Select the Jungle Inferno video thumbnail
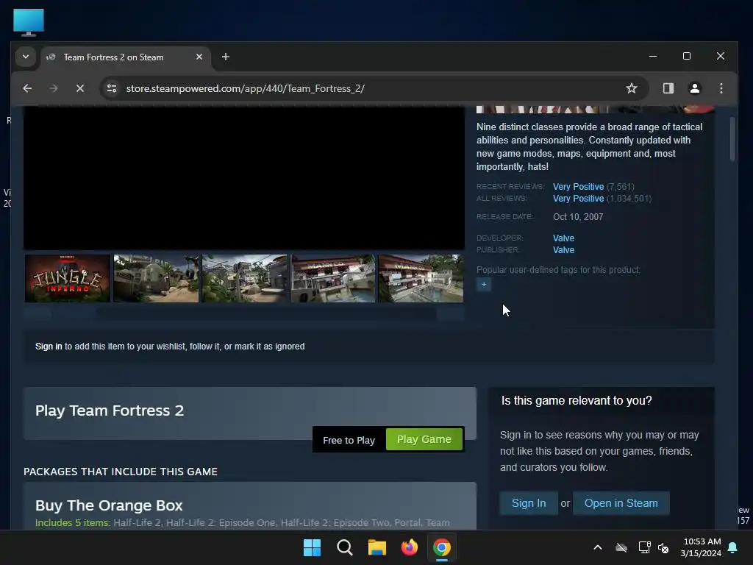The width and height of the screenshot is (753, 565). (67, 279)
